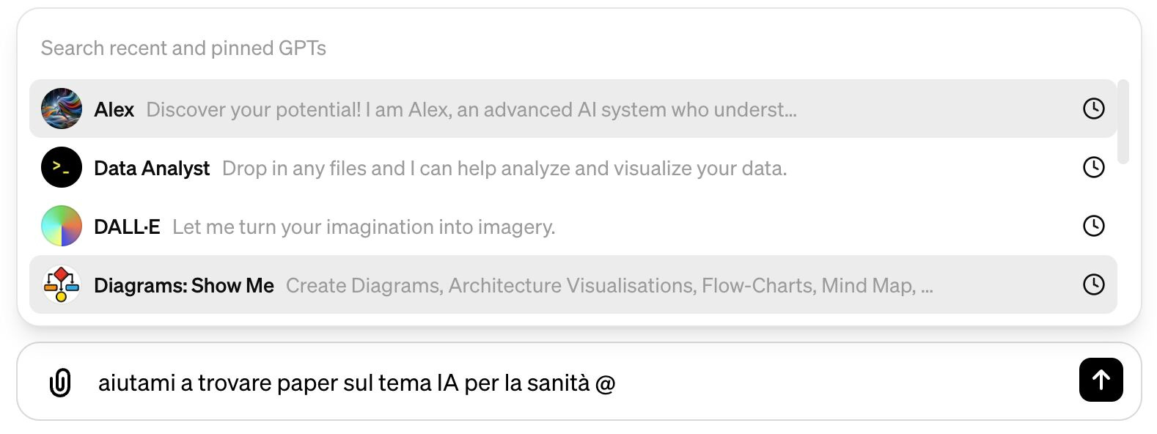The image size is (1157, 434).
Task: Select the Alex GPT name
Action: [114, 109]
